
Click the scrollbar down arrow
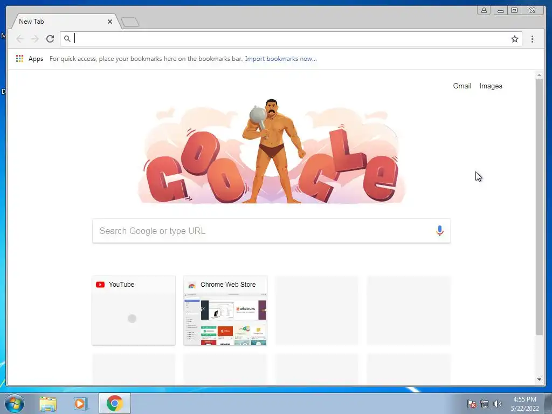click(x=539, y=379)
